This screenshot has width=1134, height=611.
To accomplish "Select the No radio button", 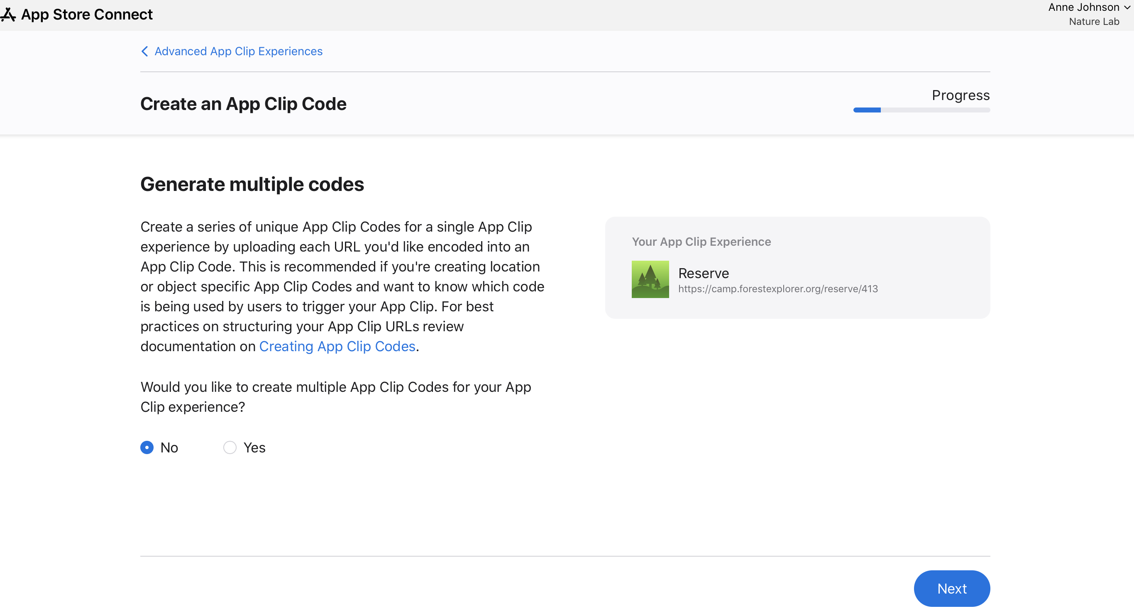I will pos(147,447).
